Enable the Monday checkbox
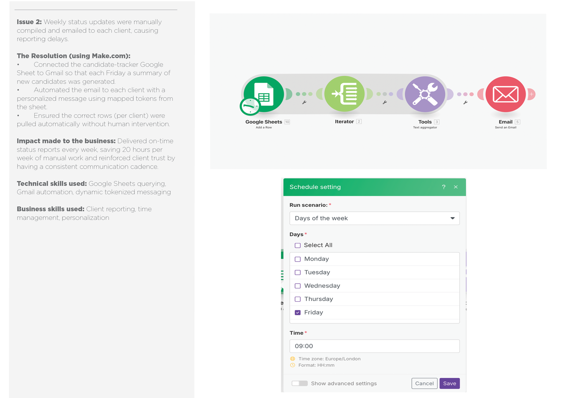This screenshot has width=562, height=398. (298, 259)
